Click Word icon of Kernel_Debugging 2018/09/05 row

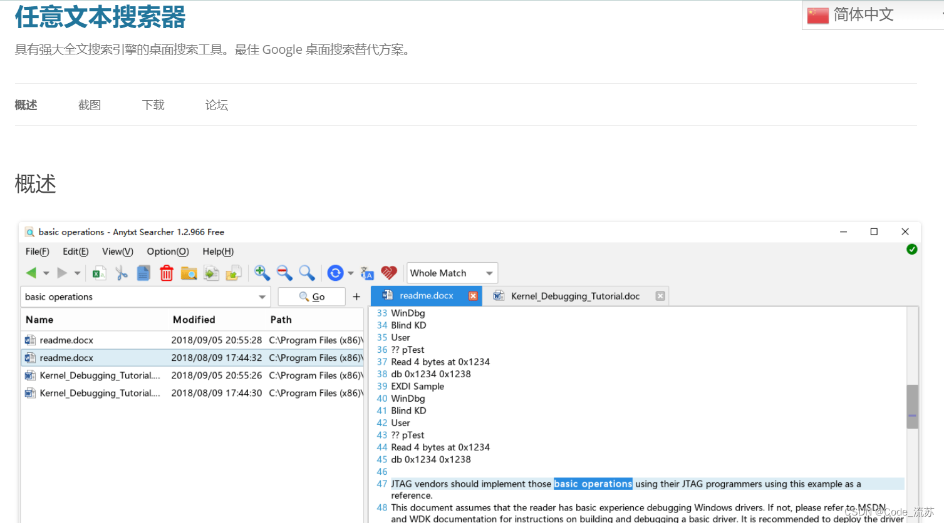(30, 375)
